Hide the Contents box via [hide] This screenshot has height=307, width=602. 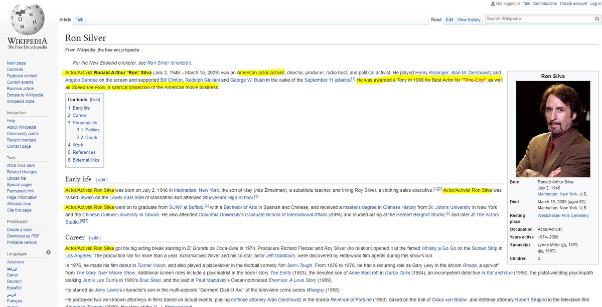pos(95,100)
